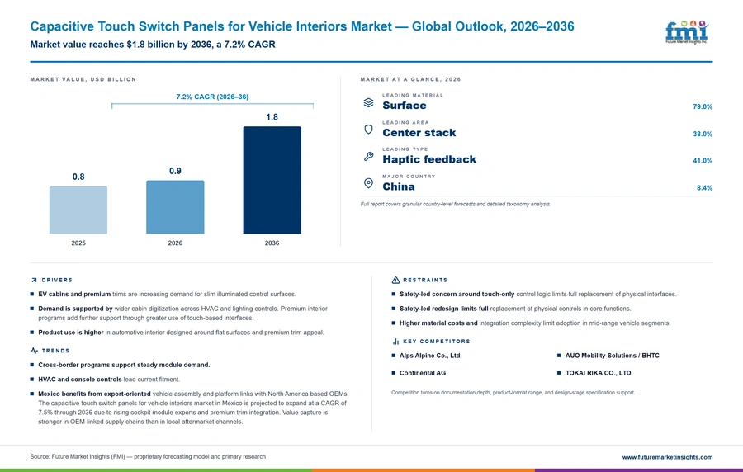Click the 2026 axis label

[175, 243]
